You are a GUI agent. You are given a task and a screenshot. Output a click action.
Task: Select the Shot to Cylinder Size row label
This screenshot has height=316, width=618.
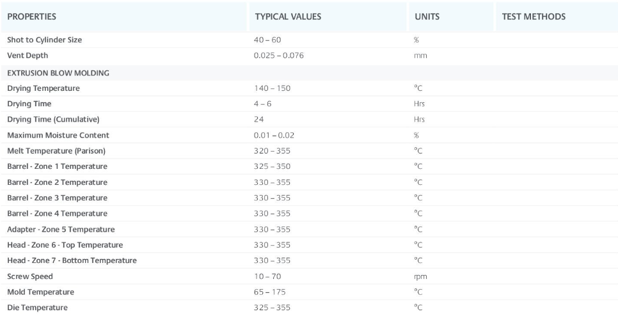click(44, 40)
